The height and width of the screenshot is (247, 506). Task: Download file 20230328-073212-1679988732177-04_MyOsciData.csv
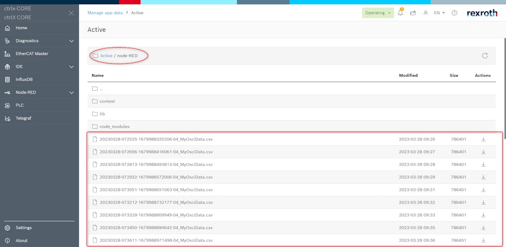pos(483,202)
